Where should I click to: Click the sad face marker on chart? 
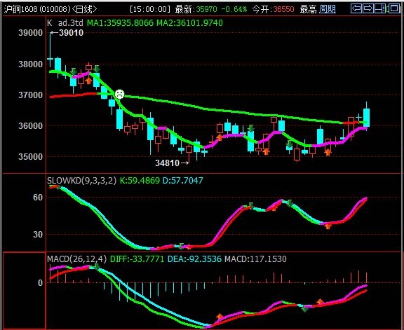point(119,94)
